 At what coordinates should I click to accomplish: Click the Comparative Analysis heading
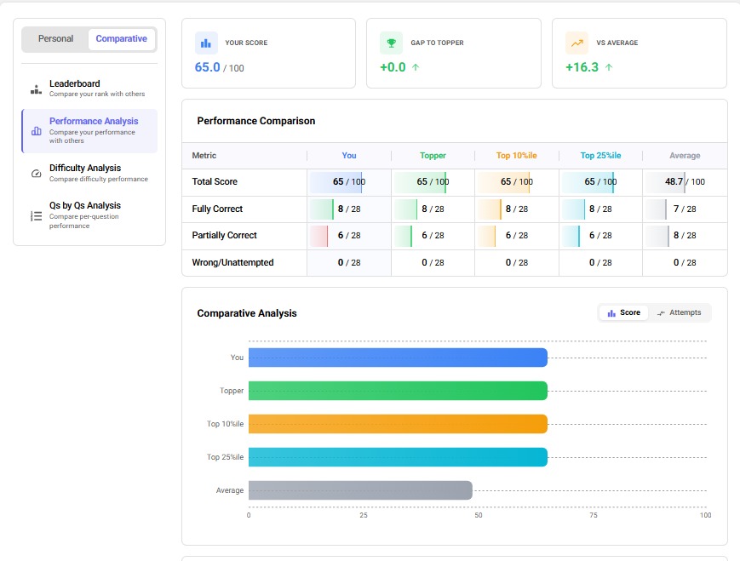247,313
